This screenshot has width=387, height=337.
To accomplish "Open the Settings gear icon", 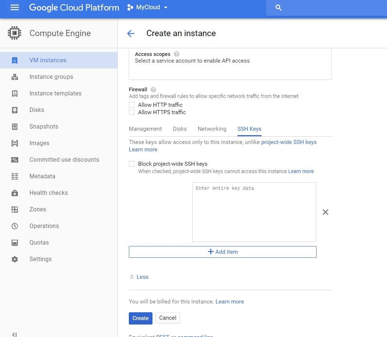I will point(15,259).
